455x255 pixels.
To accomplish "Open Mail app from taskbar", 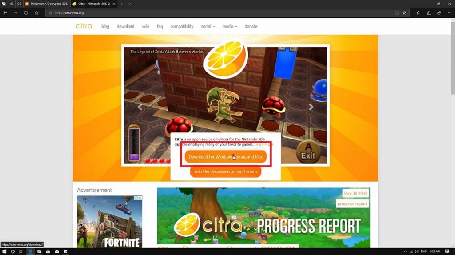I will click(57, 251).
